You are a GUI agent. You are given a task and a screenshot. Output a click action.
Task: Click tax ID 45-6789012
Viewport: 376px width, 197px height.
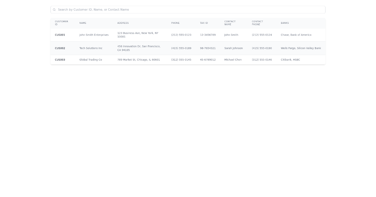click(x=208, y=60)
